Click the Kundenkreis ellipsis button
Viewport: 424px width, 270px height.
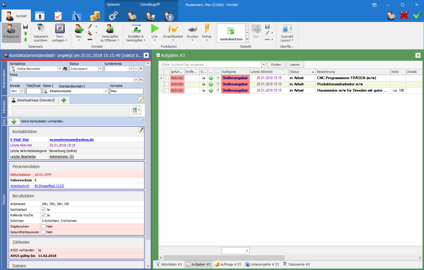136,69
